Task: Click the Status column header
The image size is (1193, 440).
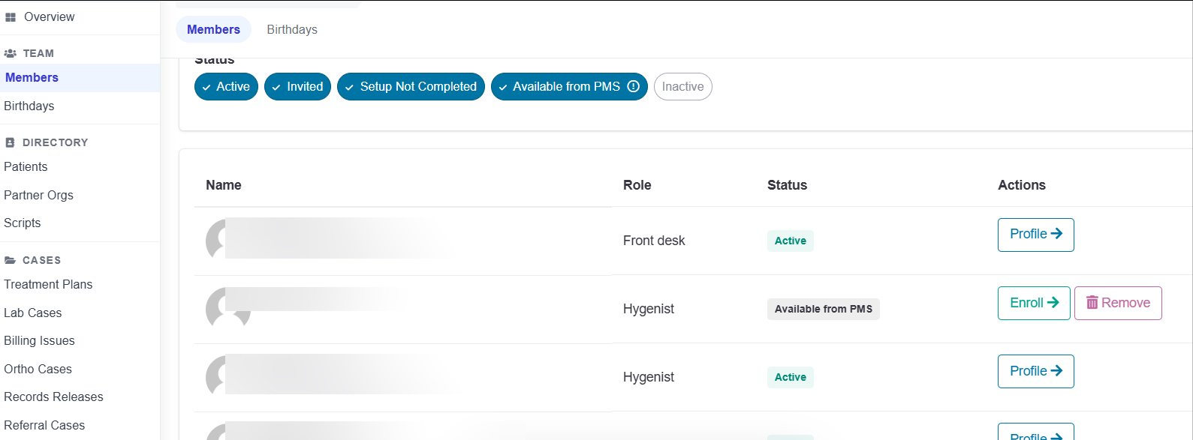Action: (x=787, y=185)
